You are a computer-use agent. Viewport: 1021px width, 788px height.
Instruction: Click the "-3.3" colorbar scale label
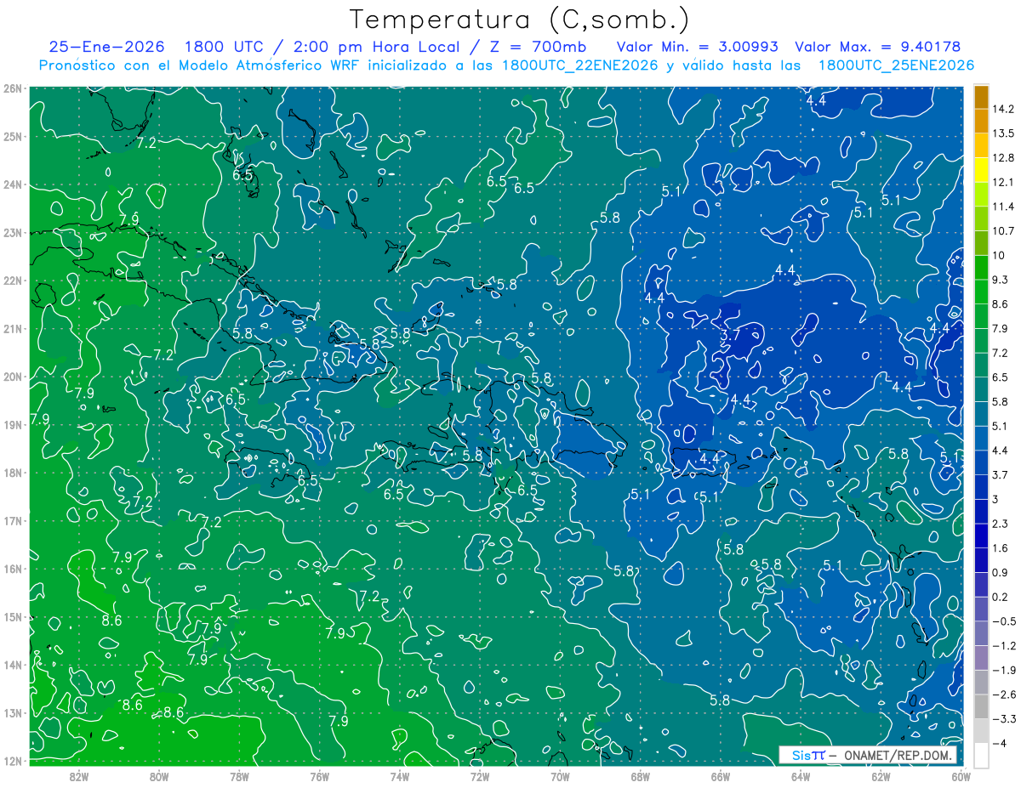click(1002, 719)
